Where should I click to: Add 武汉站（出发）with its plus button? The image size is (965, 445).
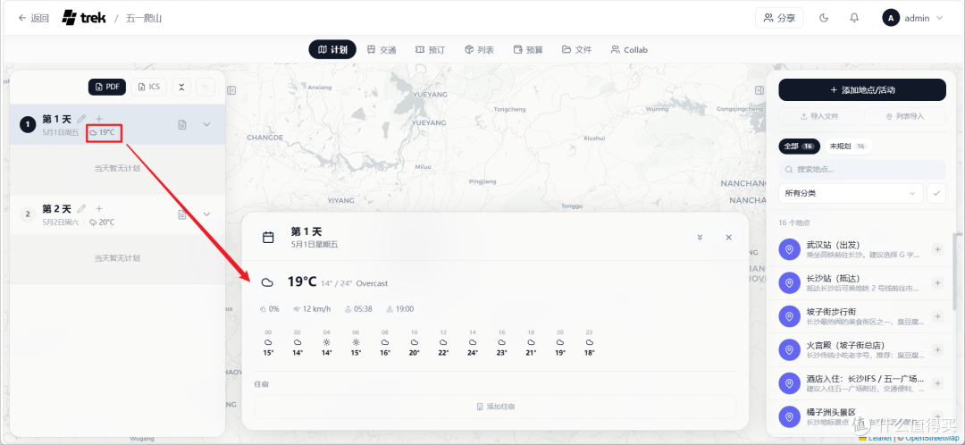coord(938,249)
